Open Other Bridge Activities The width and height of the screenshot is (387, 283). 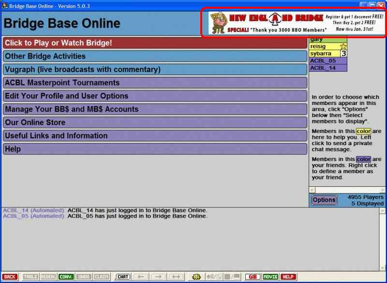[155, 56]
